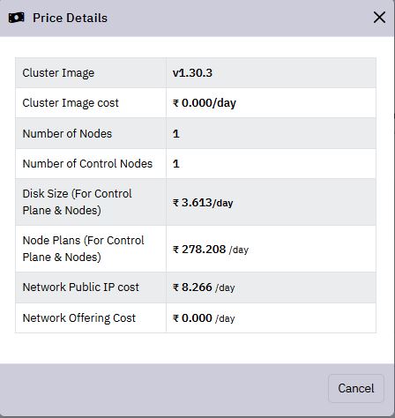
Task: Click the ₹ 8.266 /day public IP price
Action: (x=204, y=287)
